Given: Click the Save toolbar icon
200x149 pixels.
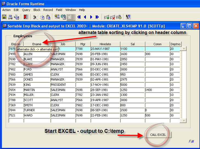Looking at the screenshot, I should tap(4, 17).
